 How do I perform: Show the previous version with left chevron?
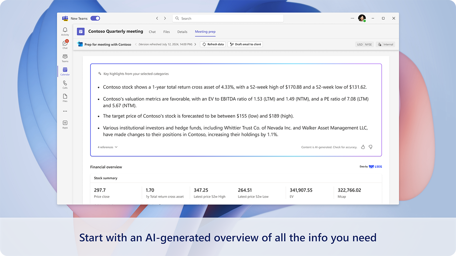click(x=136, y=44)
